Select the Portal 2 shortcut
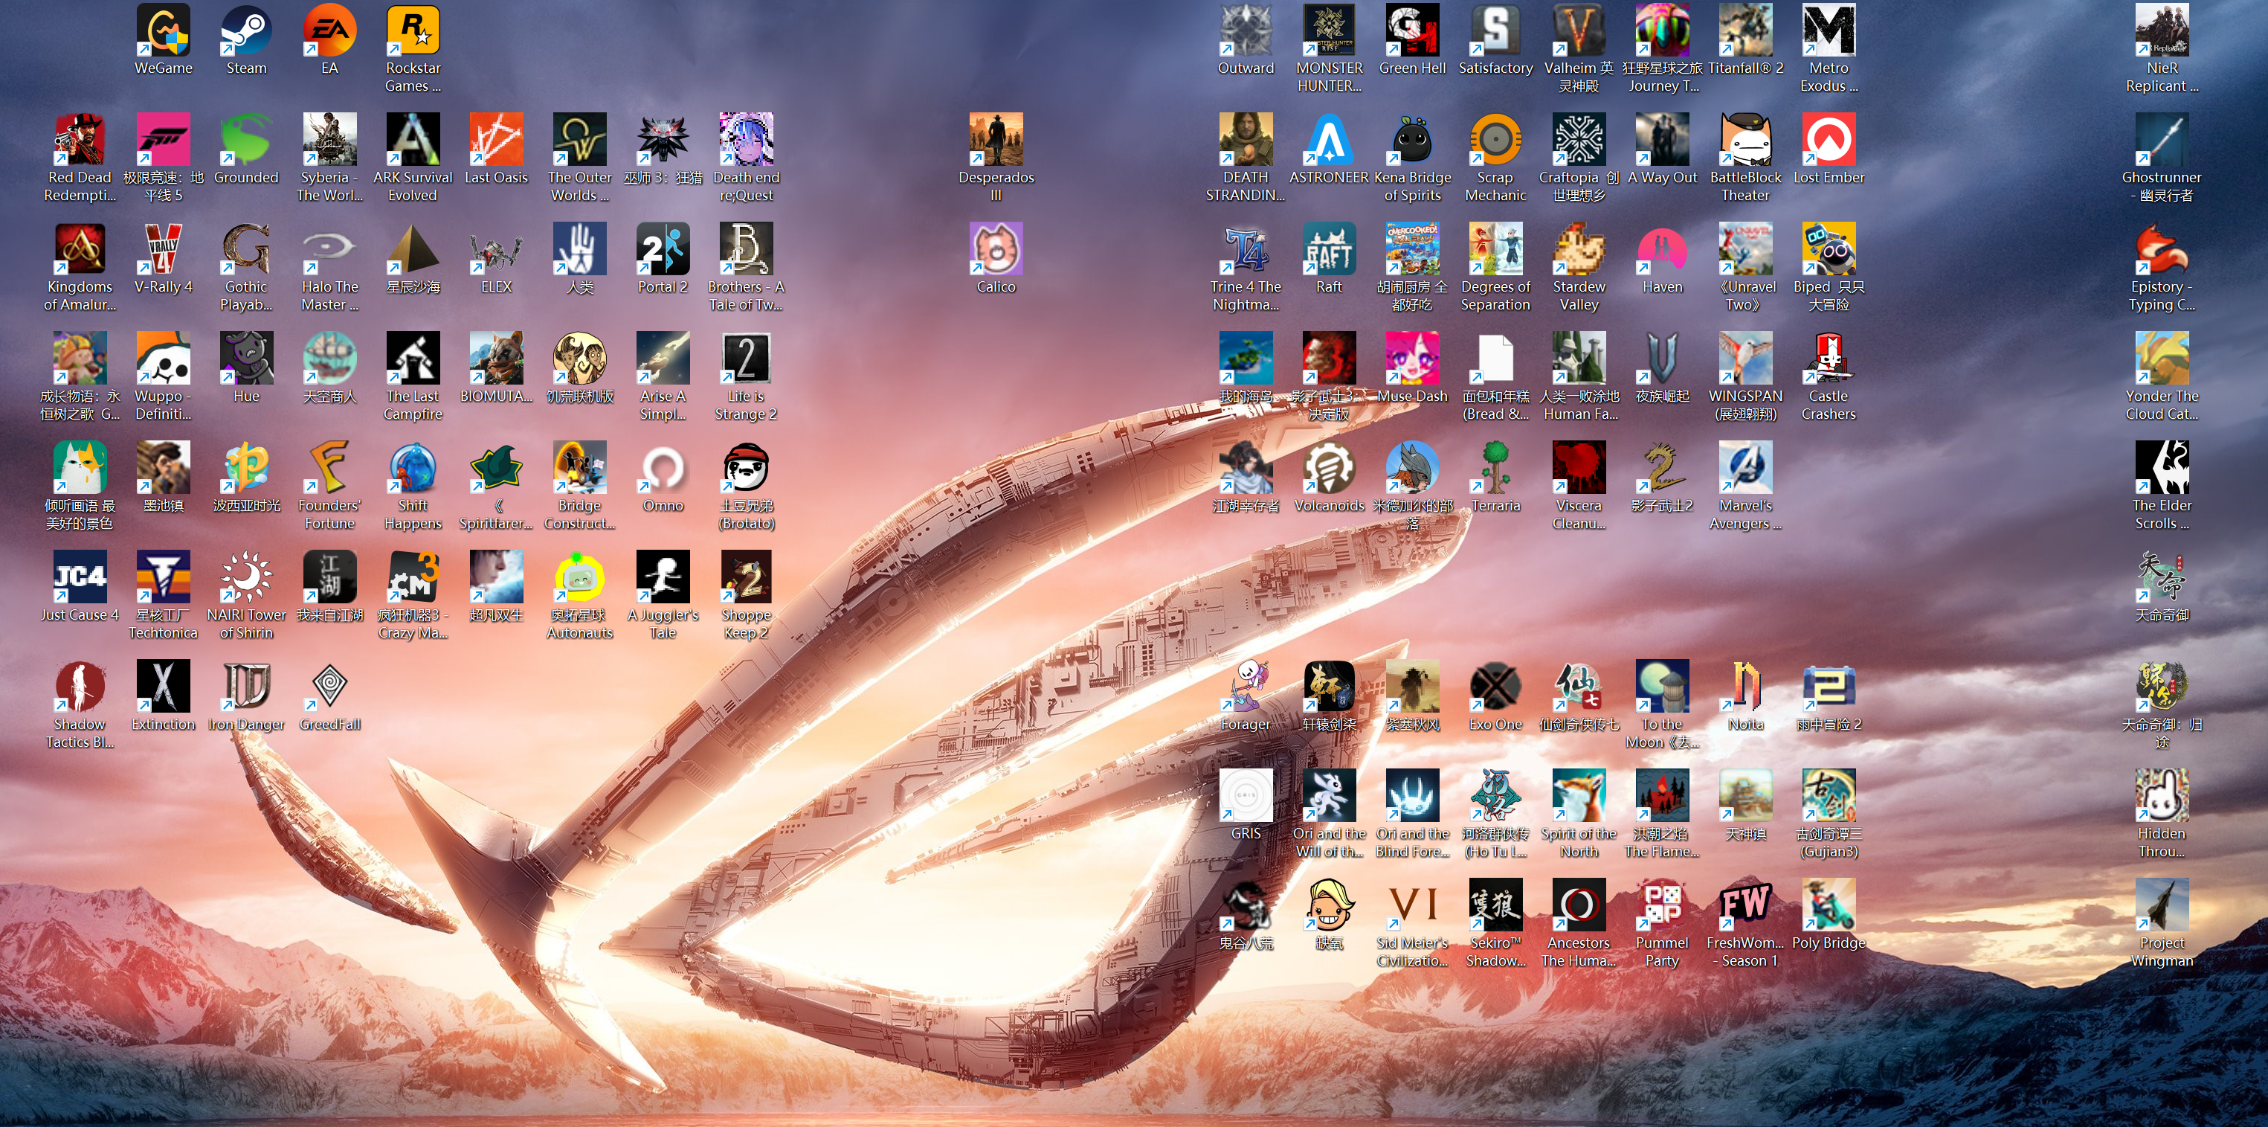 662,249
